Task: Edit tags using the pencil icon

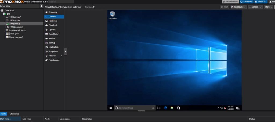Action: click(x=93, y=7)
